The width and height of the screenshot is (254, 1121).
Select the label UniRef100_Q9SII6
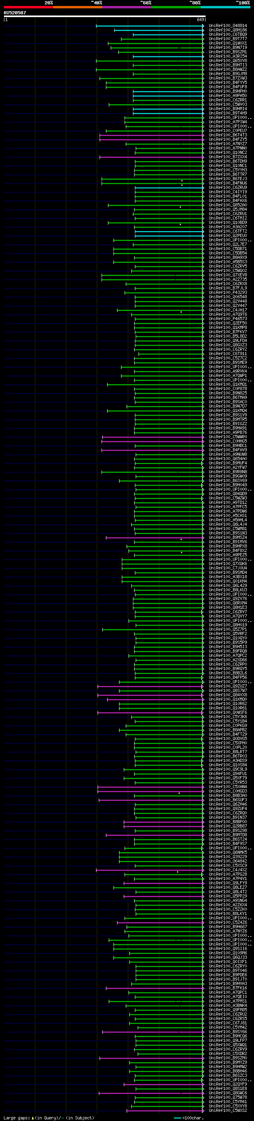pyautogui.click(x=227, y=948)
